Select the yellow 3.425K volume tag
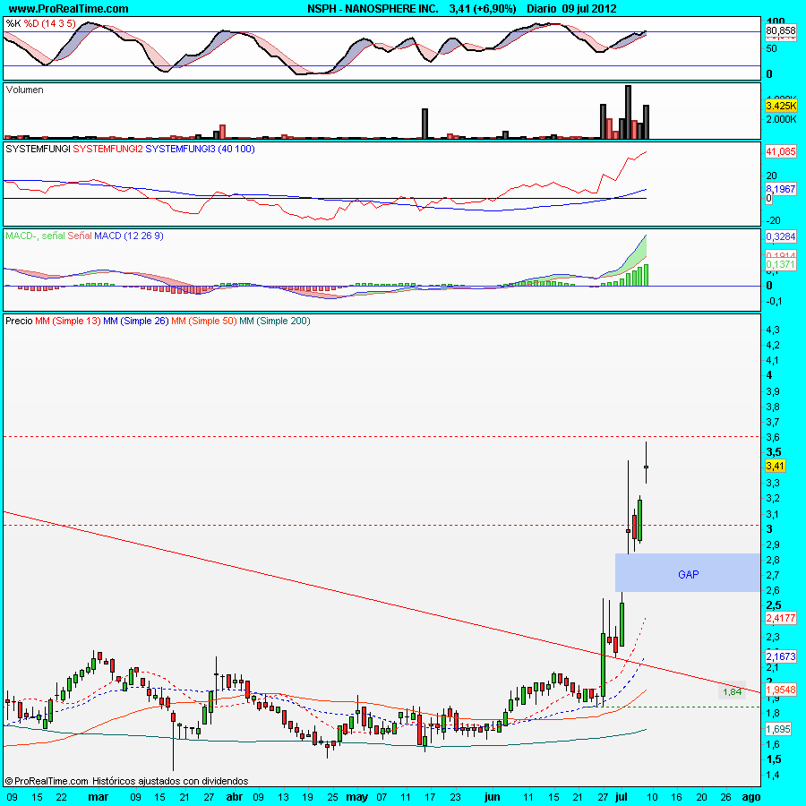This screenshot has width=806, height=806. click(x=781, y=106)
